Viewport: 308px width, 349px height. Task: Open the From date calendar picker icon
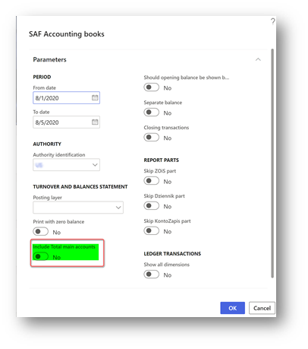click(x=95, y=98)
